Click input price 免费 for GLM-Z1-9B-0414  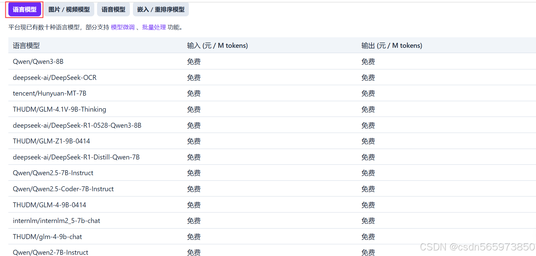[x=194, y=141]
